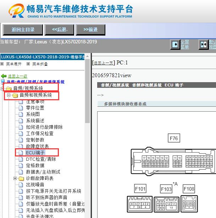216x218 pixels.
Task: Open the 工作情况检查 page
Action: pyautogui.click(x=40, y=133)
